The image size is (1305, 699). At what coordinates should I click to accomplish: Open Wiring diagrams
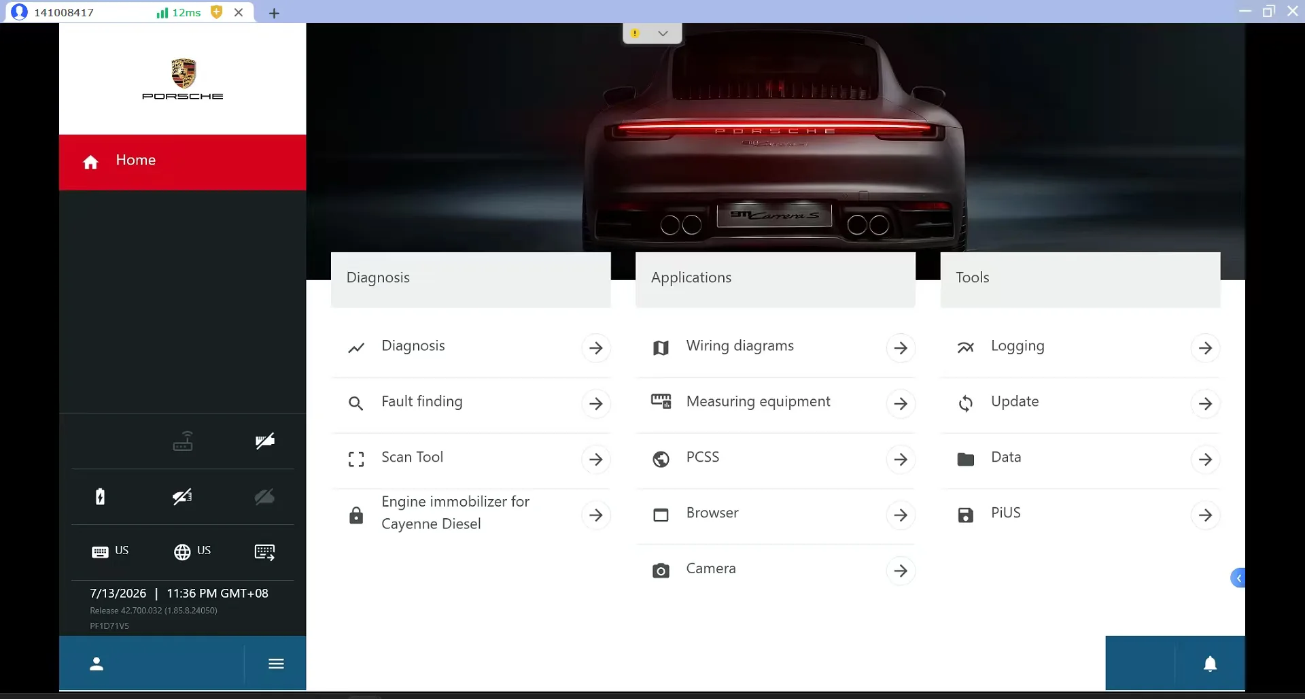click(776, 347)
